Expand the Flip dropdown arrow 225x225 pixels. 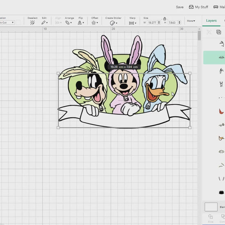click(83, 22)
